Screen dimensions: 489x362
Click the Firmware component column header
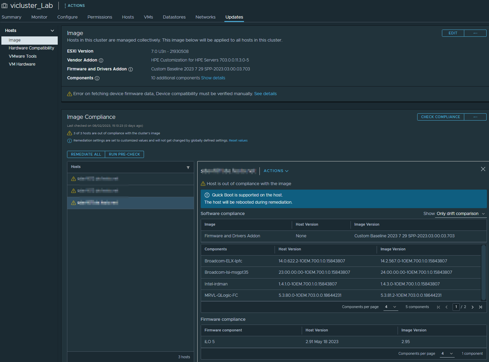(223, 330)
